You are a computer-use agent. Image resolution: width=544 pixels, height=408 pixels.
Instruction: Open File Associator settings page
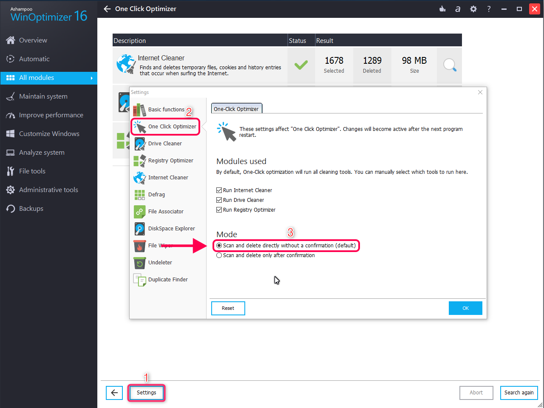coord(166,212)
